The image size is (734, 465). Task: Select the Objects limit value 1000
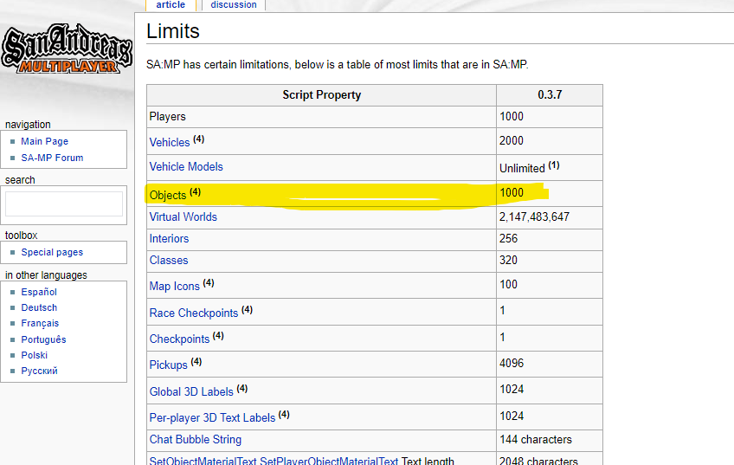[512, 192]
